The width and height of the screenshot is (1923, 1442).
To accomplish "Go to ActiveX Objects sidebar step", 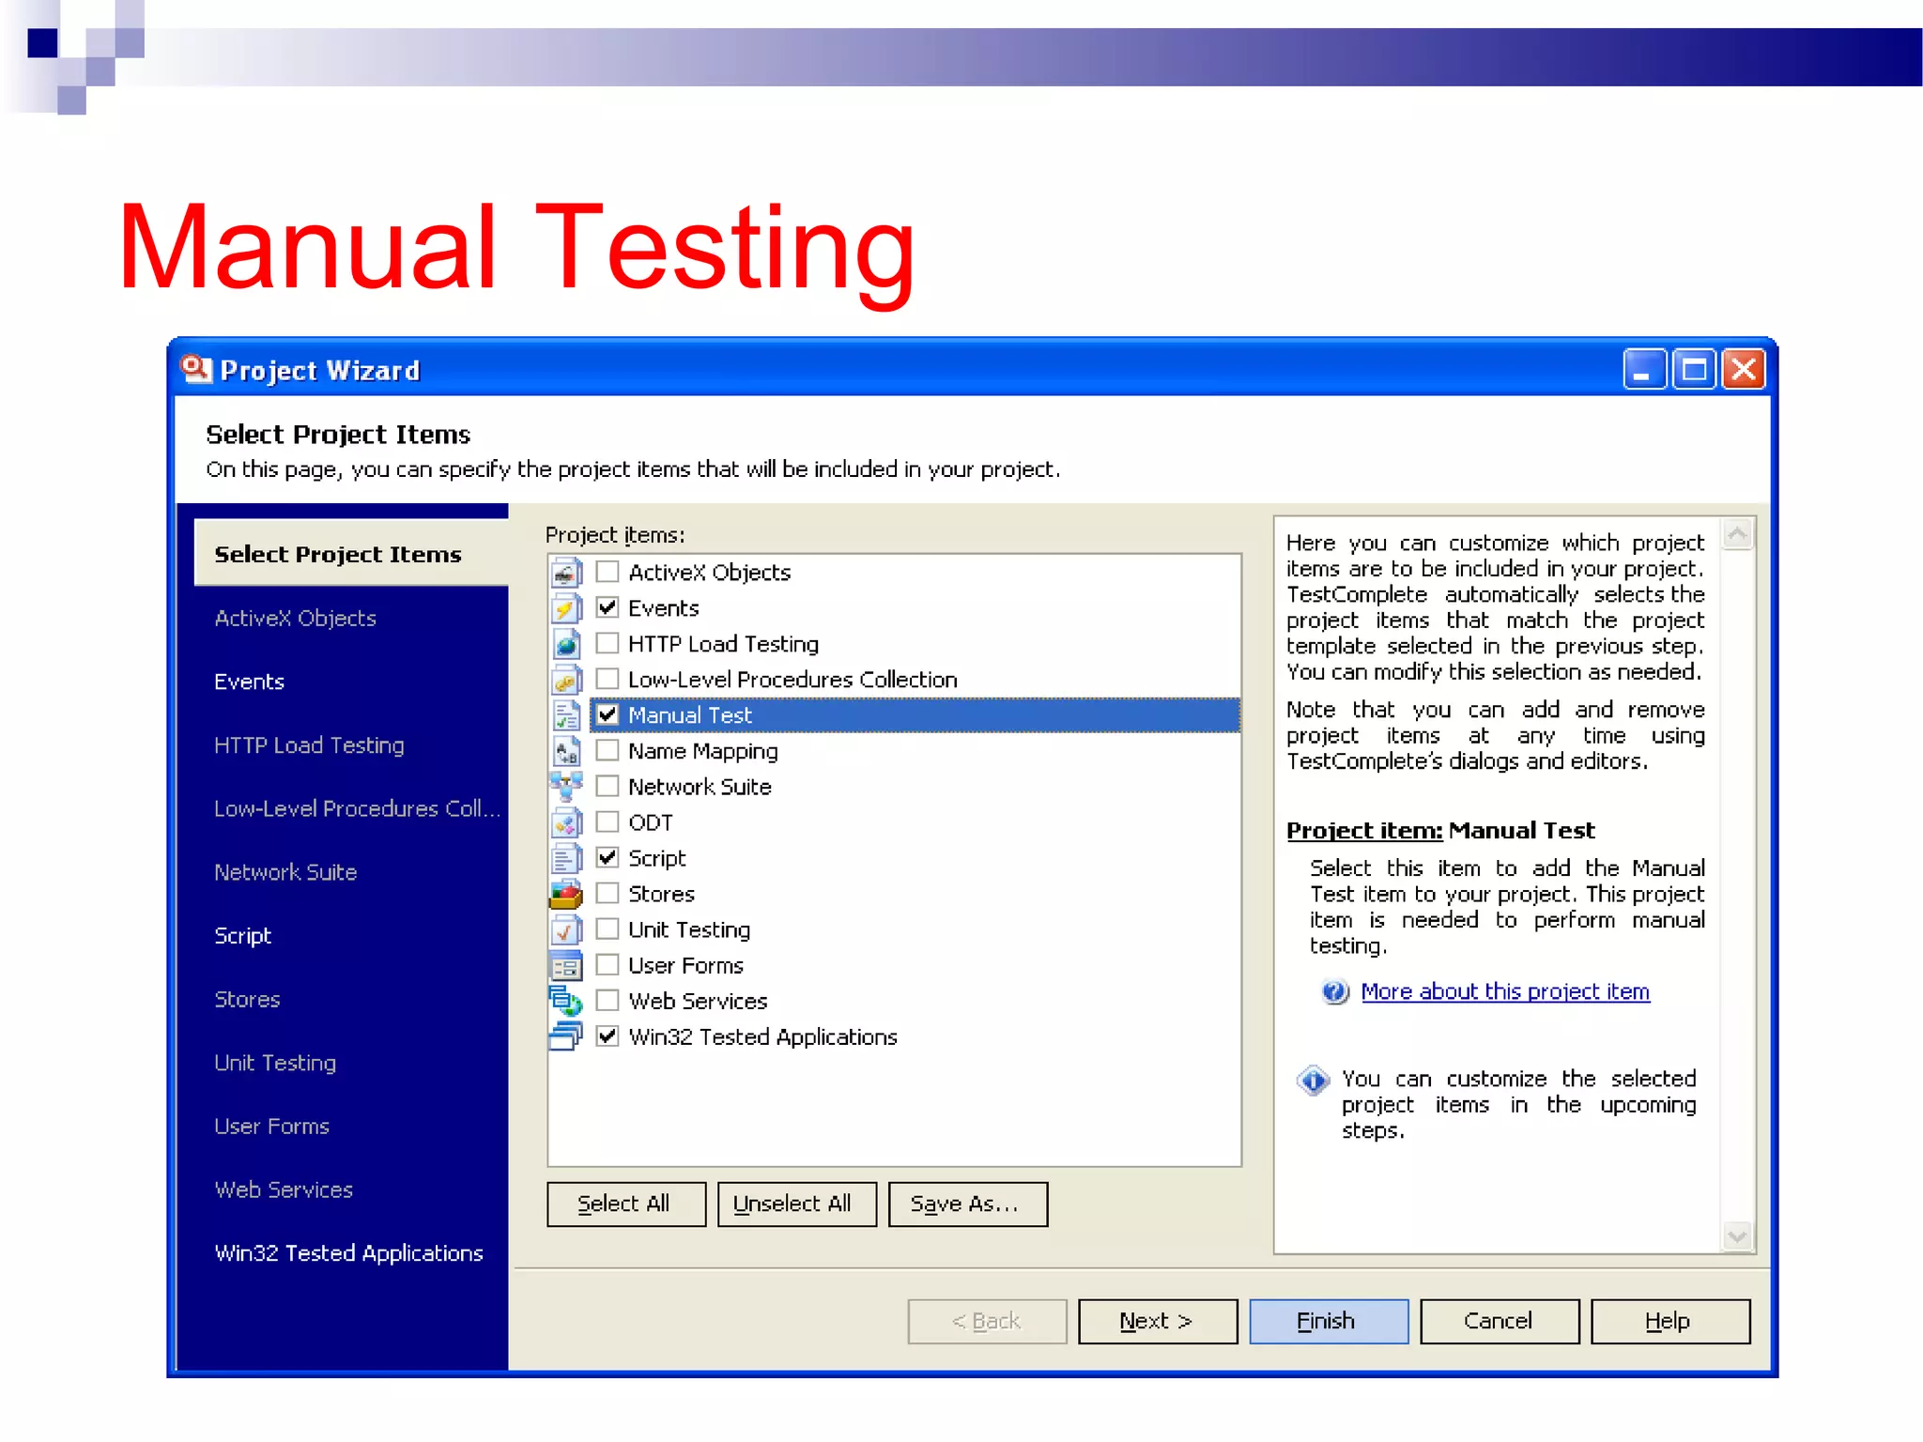I will coord(295,618).
